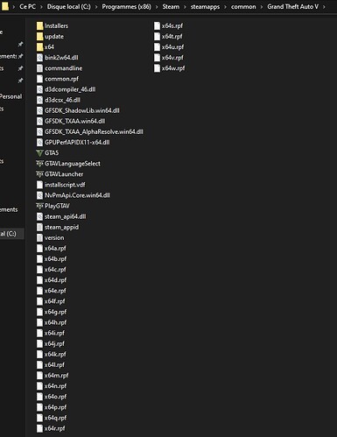Image resolution: width=337 pixels, height=437 pixels.
Task: Click the update folder icon
Action: point(40,37)
